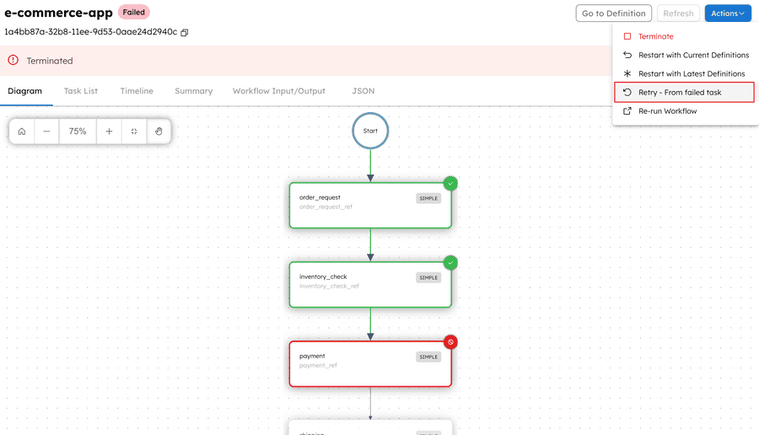Zoom in with the plus icon
The height and width of the screenshot is (435, 759).
(109, 132)
